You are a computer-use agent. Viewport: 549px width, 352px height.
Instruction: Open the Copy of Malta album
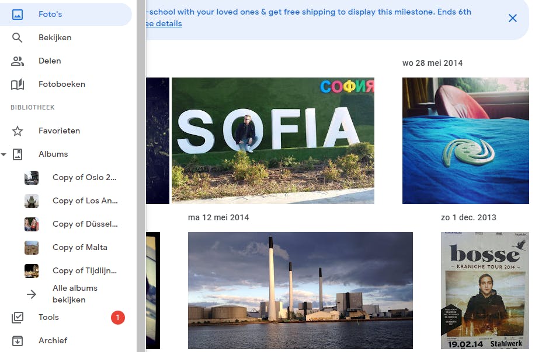[80, 247]
